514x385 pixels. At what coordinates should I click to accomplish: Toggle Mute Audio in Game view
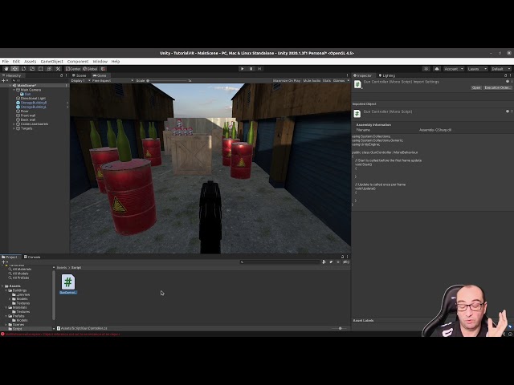tap(312, 80)
